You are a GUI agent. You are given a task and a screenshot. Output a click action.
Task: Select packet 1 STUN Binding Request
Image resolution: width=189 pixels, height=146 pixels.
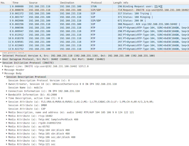[94, 6]
